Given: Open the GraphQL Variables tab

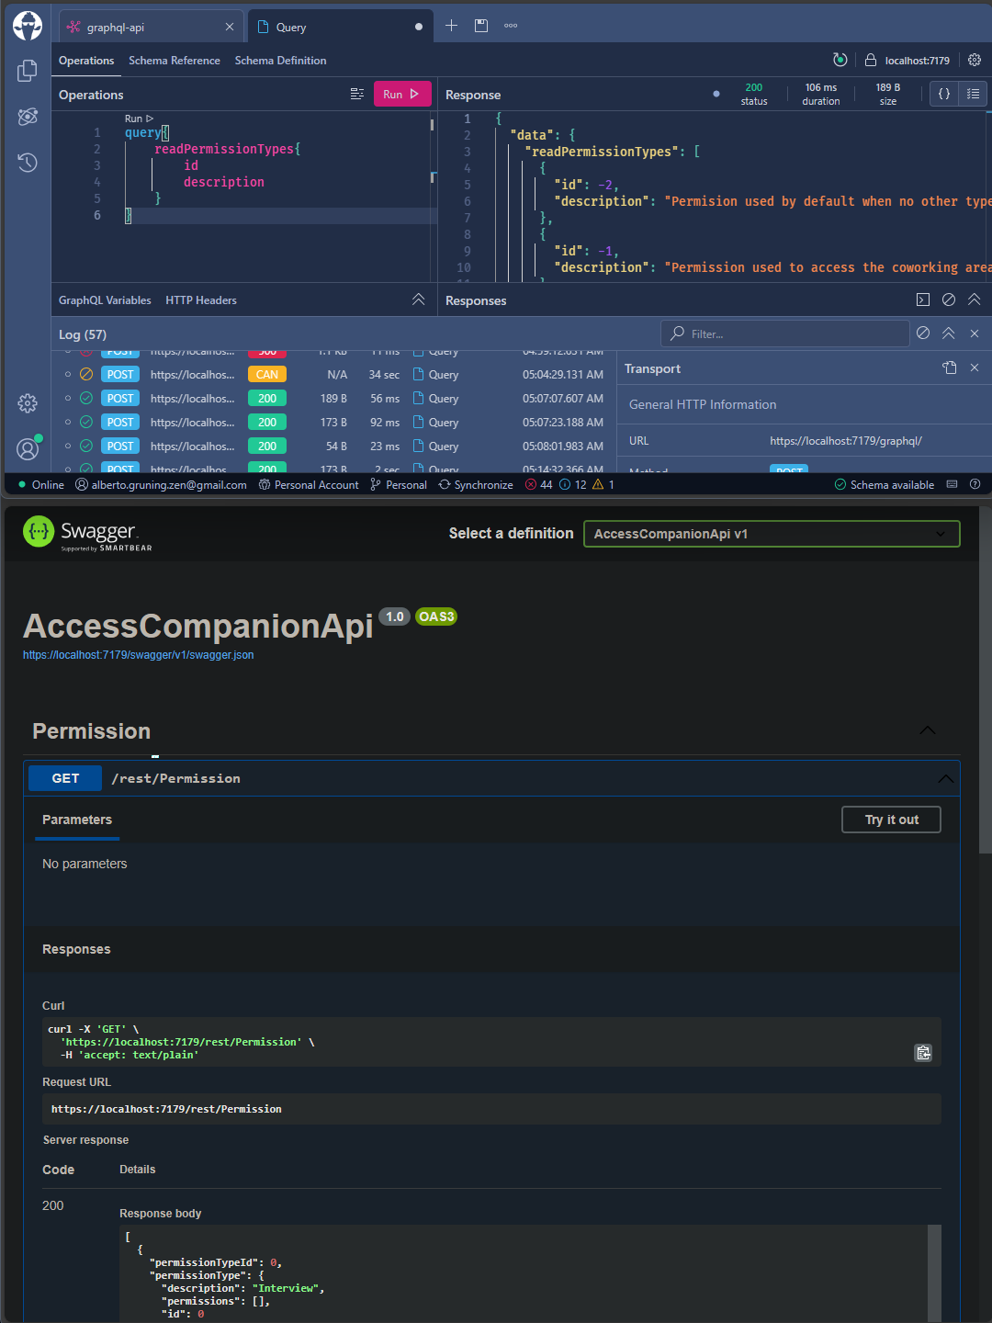Looking at the screenshot, I should click(105, 300).
